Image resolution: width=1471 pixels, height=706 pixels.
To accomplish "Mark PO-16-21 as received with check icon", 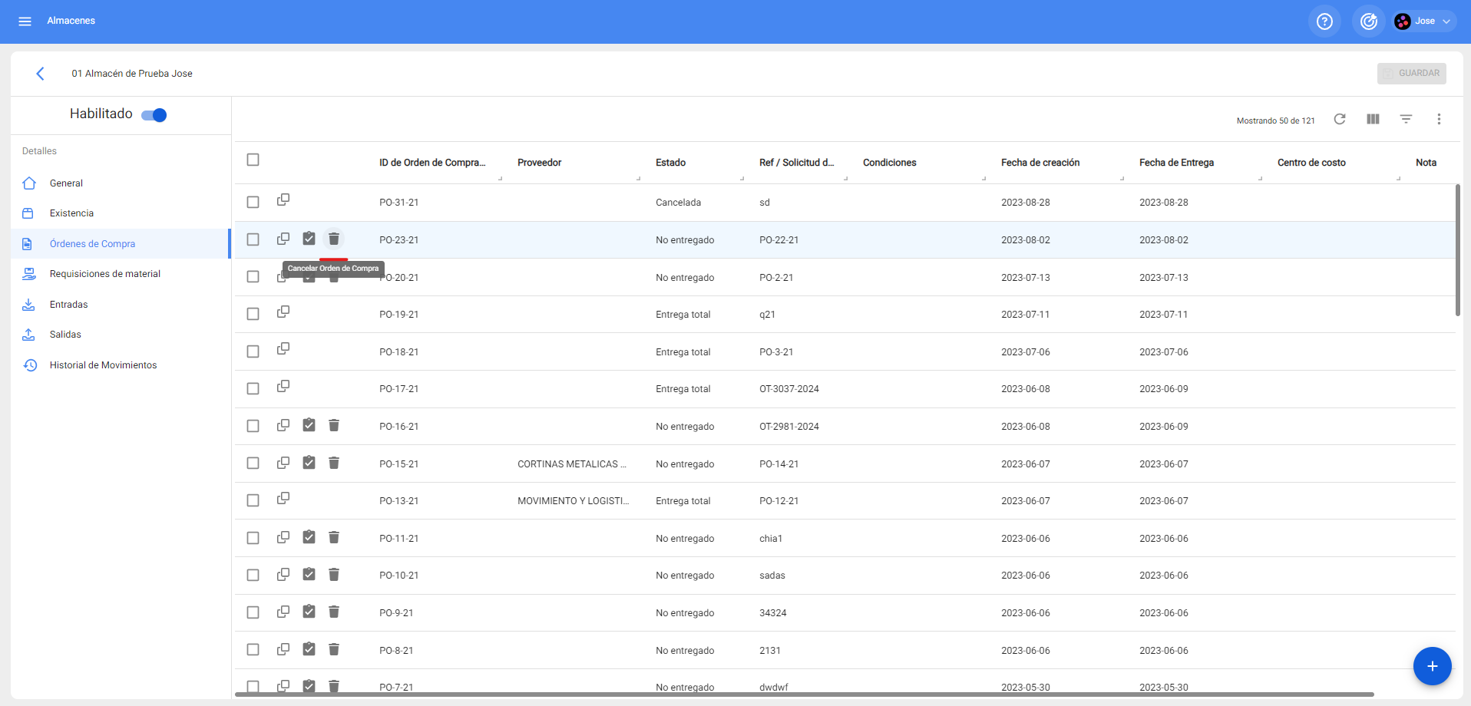I will 309,425.
